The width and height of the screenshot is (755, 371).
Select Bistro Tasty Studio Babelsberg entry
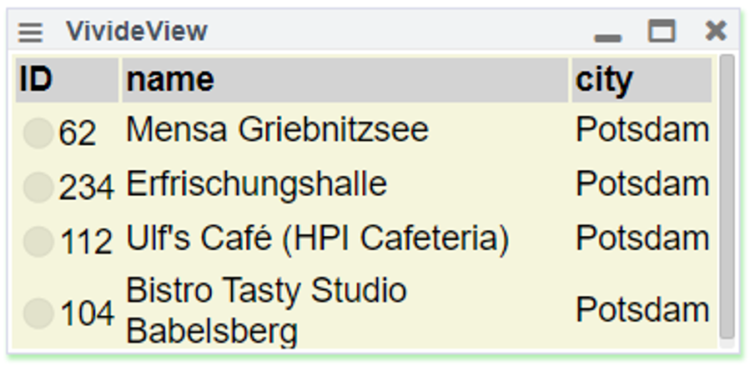click(266, 310)
